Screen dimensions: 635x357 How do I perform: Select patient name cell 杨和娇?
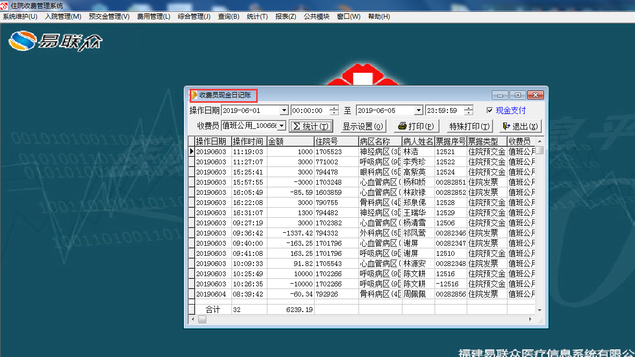click(x=419, y=182)
